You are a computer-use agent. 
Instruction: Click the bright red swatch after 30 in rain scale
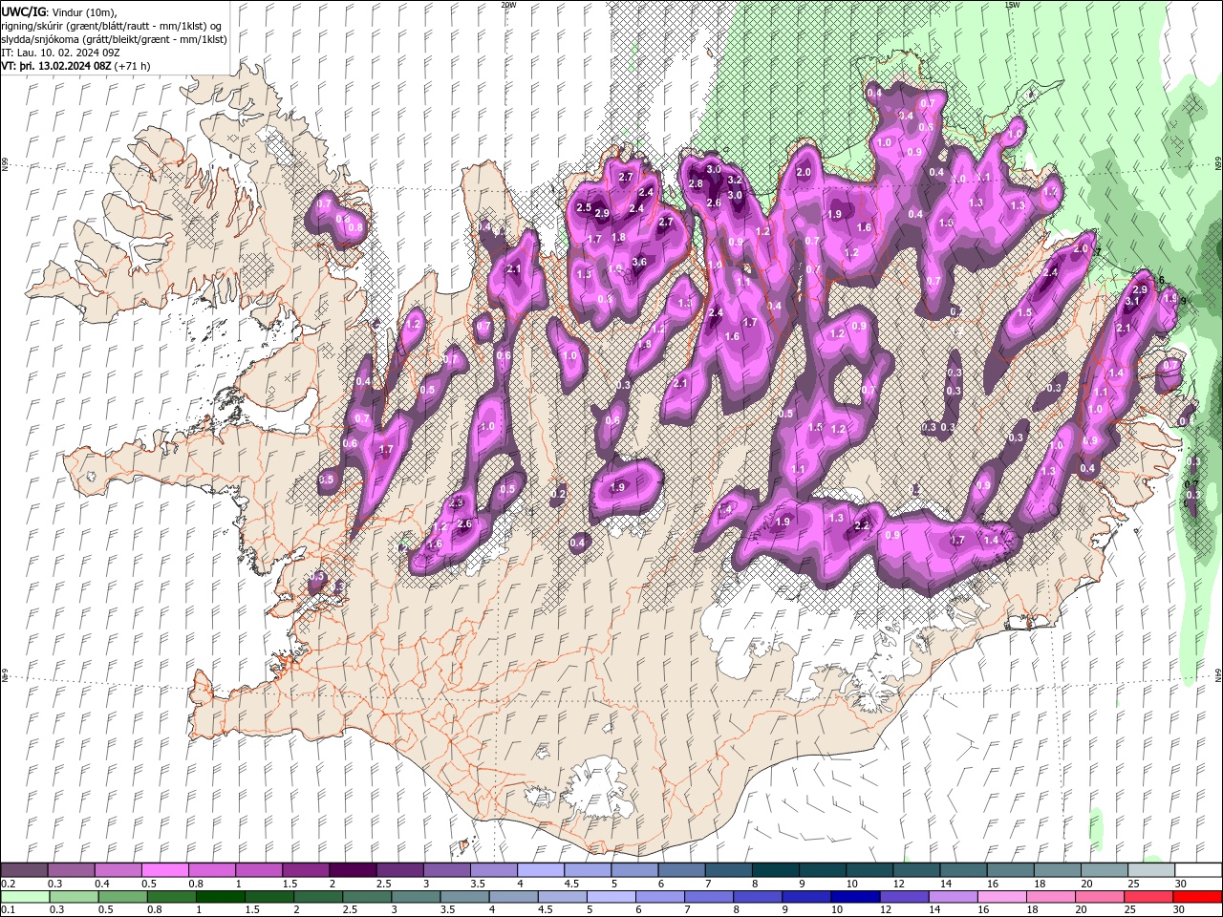click(1197, 897)
